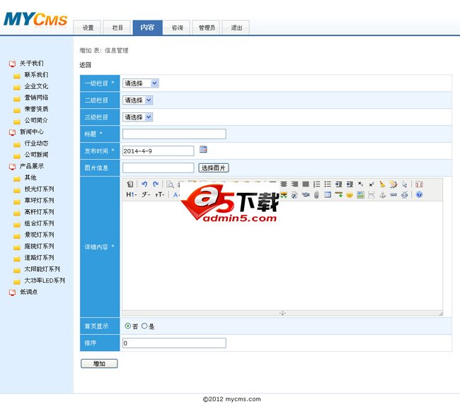
Task: Open the editor's about/help icon
Action: coord(419,194)
